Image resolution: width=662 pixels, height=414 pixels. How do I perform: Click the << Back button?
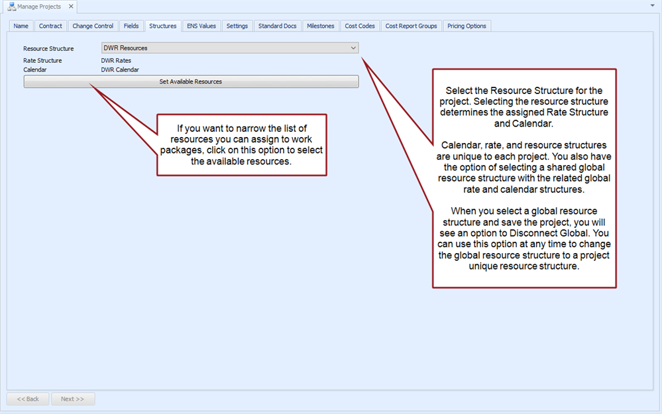28,399
